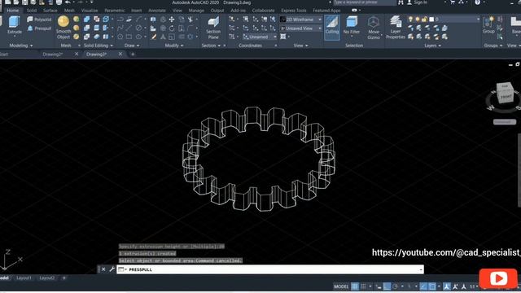Expand the Modify panel

[174, 46]
